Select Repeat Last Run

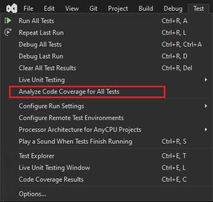click(x=41, y=33)
